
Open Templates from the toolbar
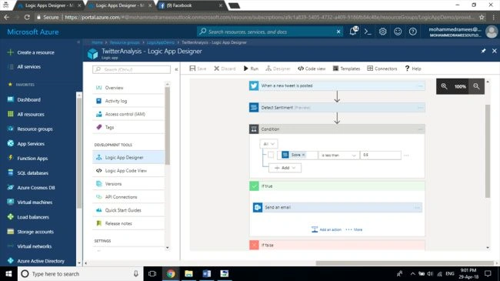[346, 69]
